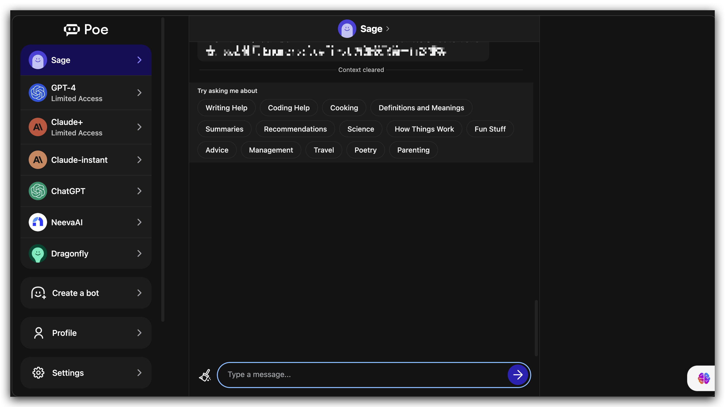Open Create a bot chevron

tap(139, 293)
